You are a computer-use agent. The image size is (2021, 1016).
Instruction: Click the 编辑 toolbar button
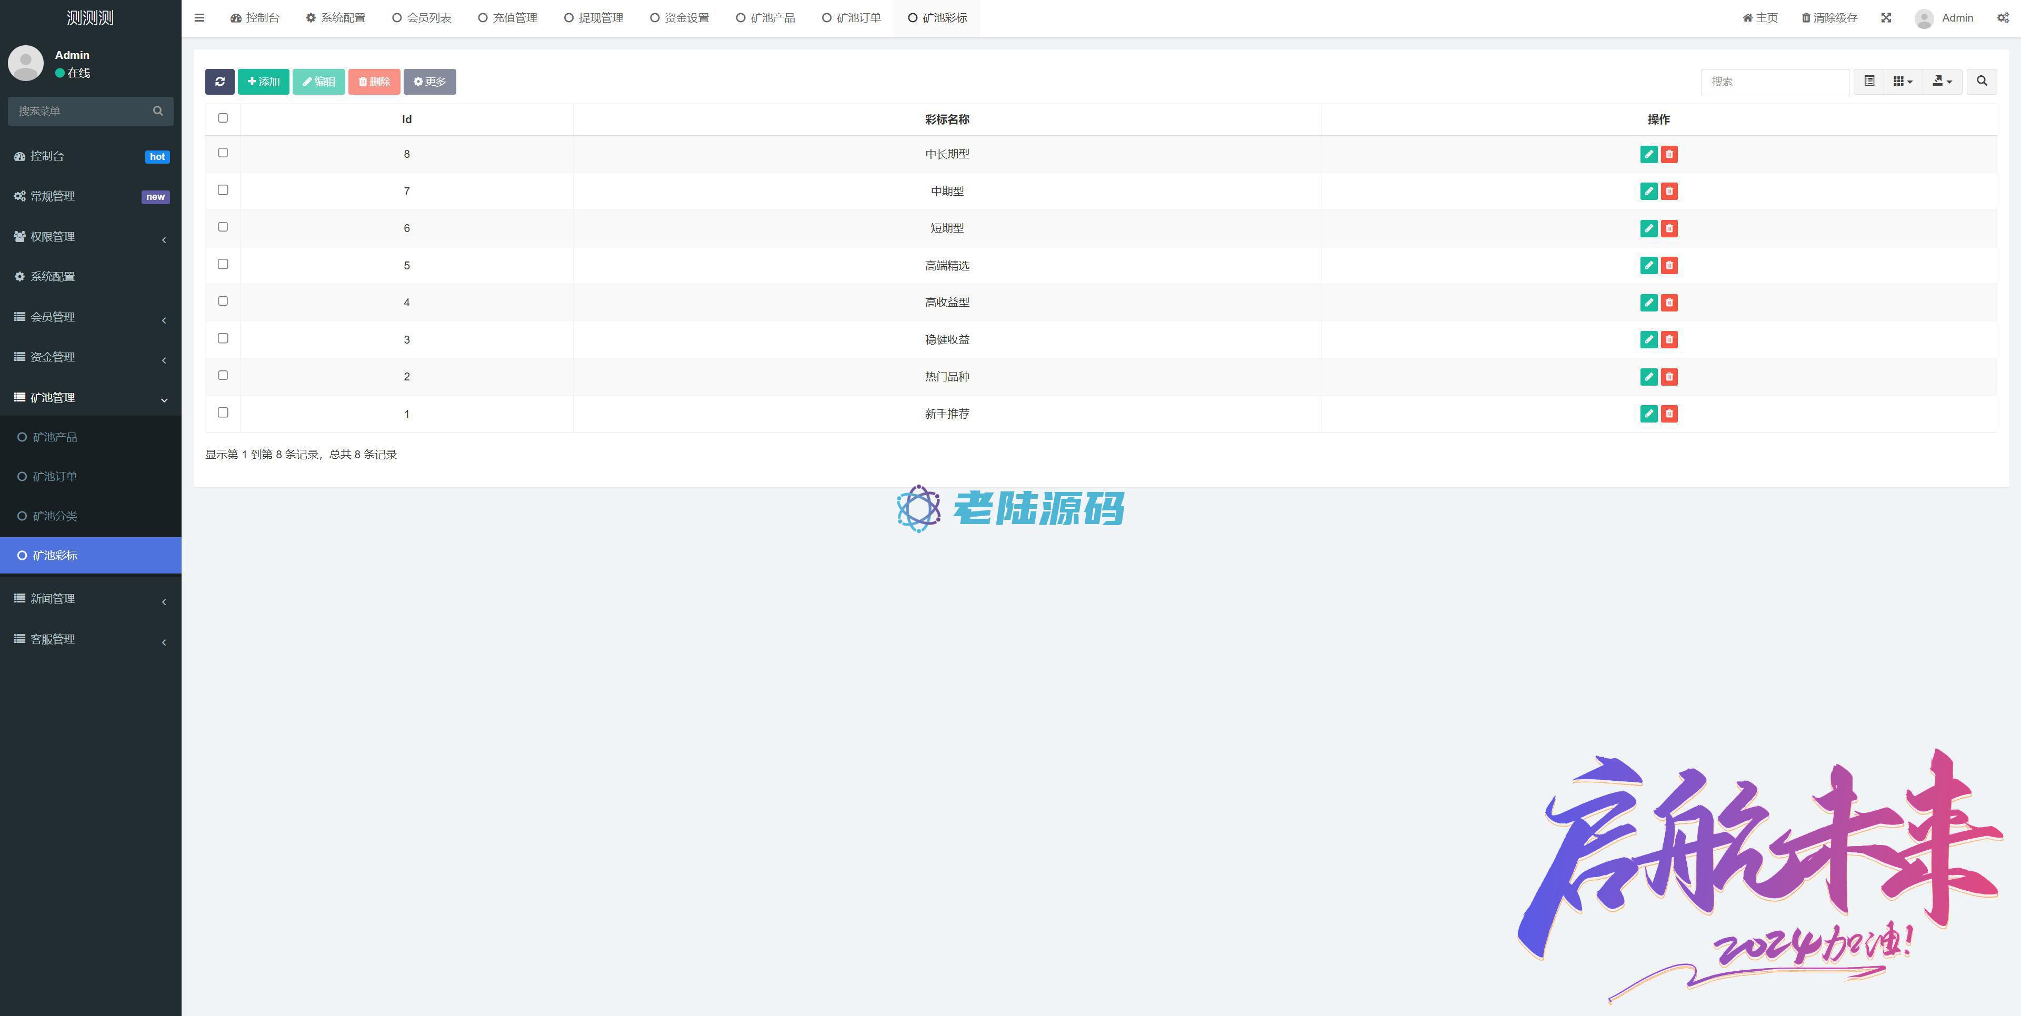(318, 82)
